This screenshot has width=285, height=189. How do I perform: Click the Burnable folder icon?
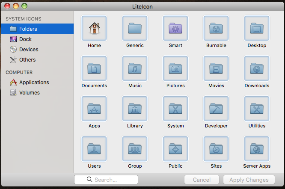coord(216,28)
